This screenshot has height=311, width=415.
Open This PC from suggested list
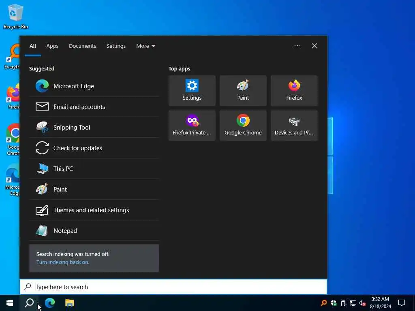coord(94,168)
